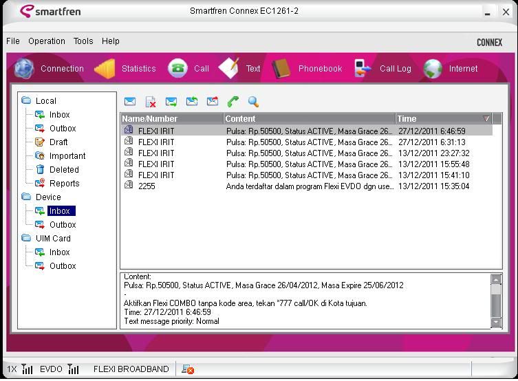Click the smartfren logo
The height and width of the screenshot is (381, 518).
pyautogui.click(x=50, y=11)
